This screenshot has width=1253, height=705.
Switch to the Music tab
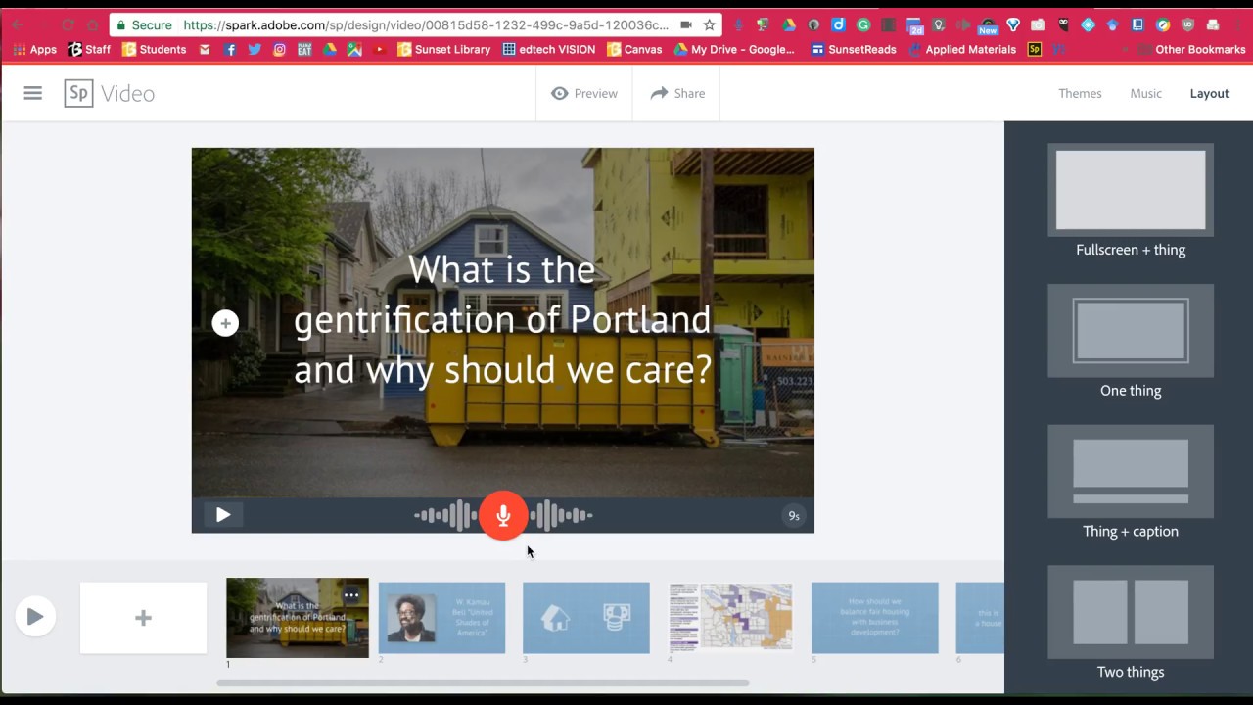tap(1145, 93)
